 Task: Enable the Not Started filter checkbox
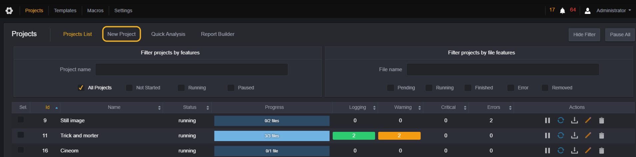coord(129,87)
